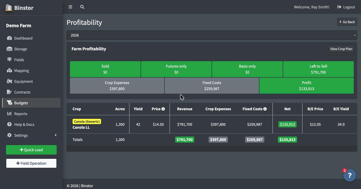The height and width of the screenshot is (189, 361).
Task: Click the Price info icon
Action: (x=163, y=109)
